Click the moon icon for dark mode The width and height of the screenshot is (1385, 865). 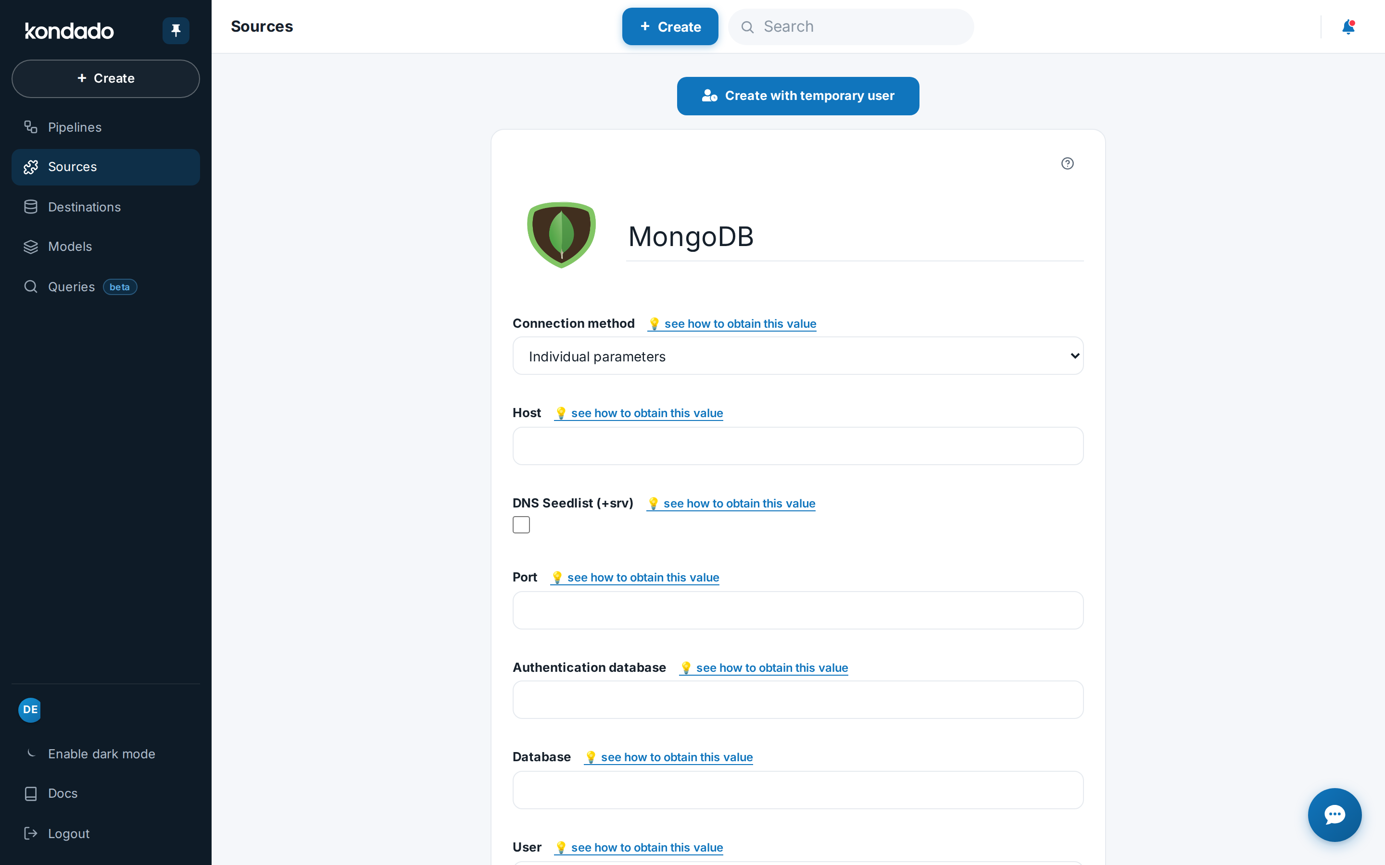(x=31, y=754)
